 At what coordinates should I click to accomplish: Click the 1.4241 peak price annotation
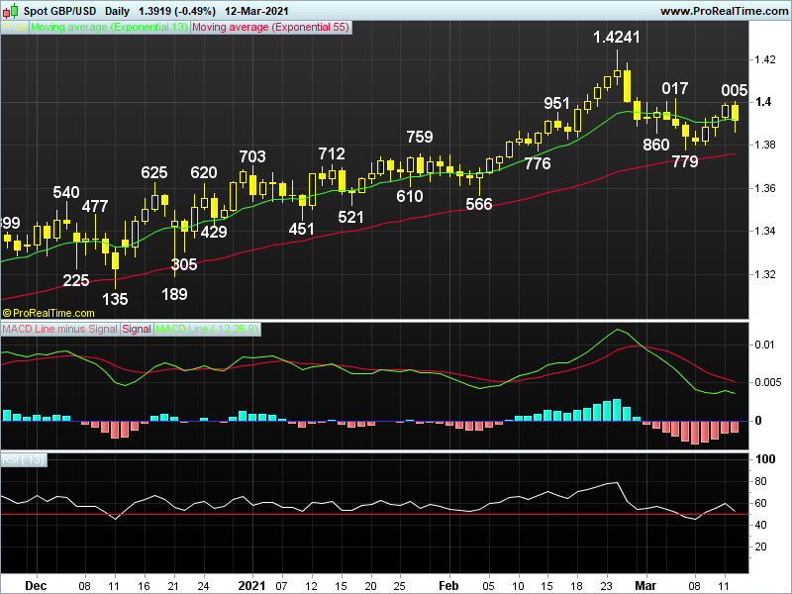coord(617,38)
